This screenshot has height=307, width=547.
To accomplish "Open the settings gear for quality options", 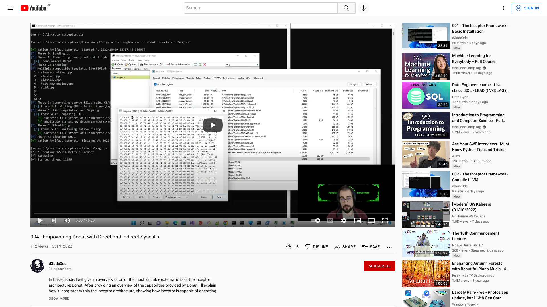I will click(x=344, y=220).
